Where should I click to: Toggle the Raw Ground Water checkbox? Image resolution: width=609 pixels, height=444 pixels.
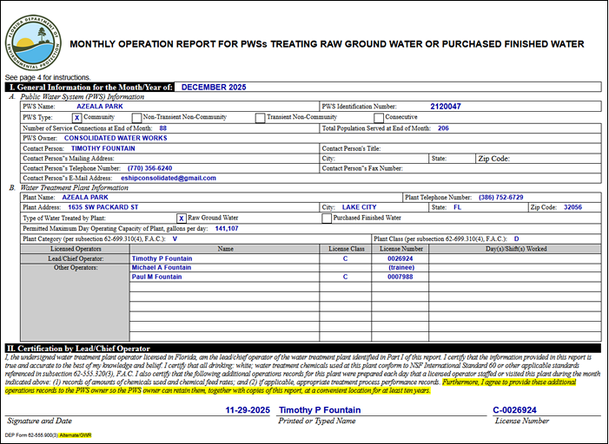tap(182, 219)
